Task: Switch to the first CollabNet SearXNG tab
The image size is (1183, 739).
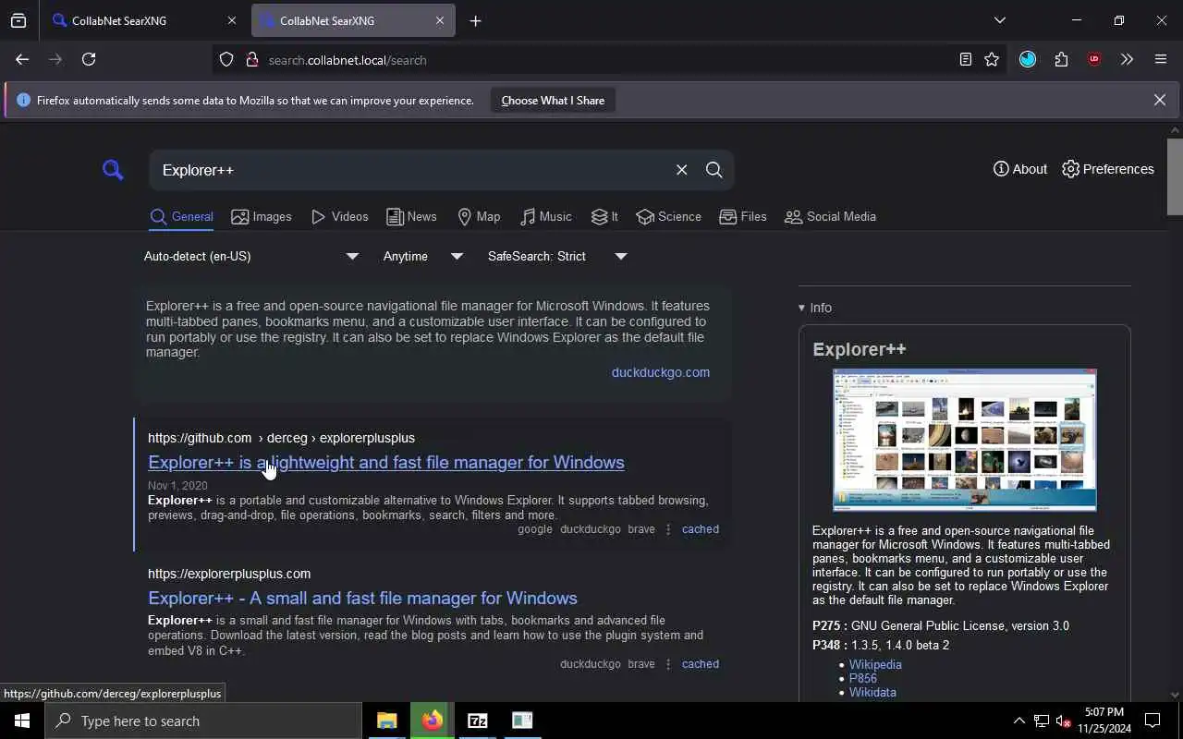Action: click(x=132, y=20)
